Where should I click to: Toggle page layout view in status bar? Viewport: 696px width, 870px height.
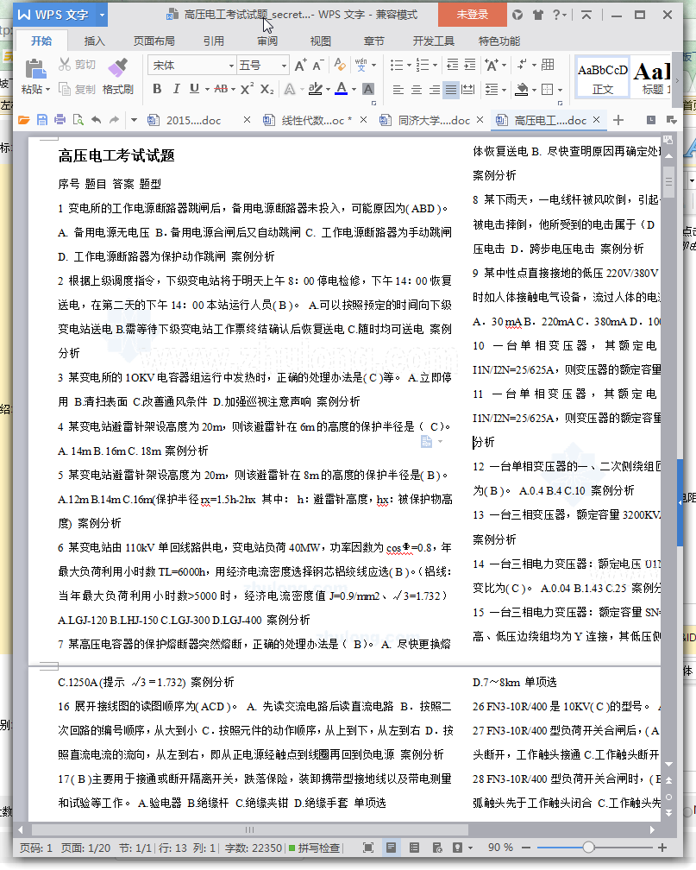[x=391, y=848]
